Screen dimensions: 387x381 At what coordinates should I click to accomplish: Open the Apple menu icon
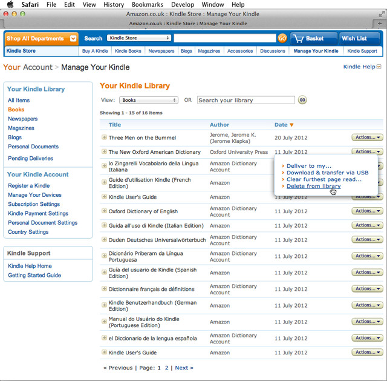(10, 4)
